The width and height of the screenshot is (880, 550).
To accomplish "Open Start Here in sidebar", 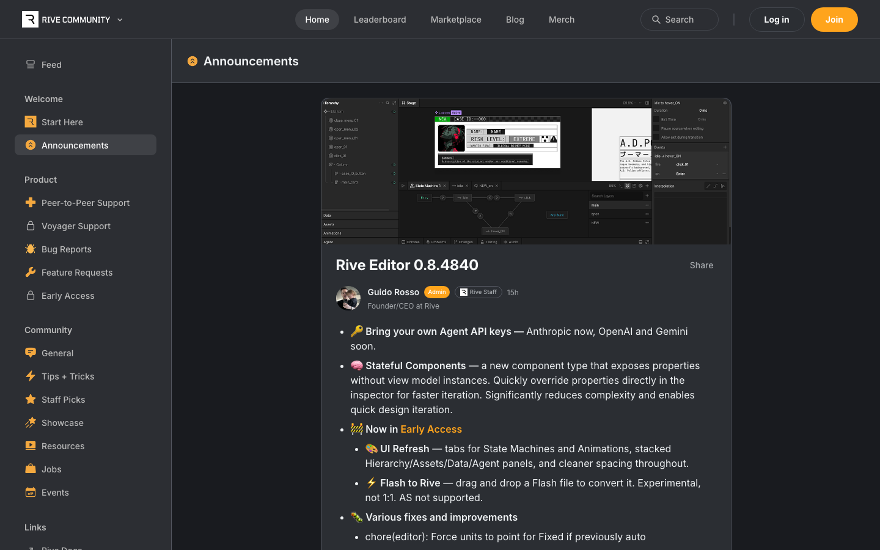I will pos(86,122).
